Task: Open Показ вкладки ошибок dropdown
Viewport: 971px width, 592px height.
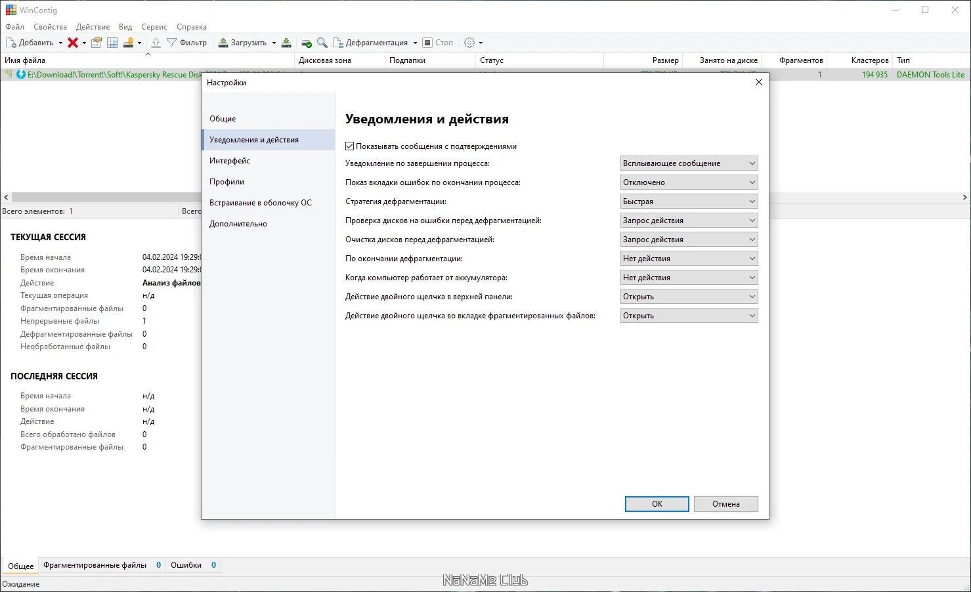Action: click(x=689, y=182)
